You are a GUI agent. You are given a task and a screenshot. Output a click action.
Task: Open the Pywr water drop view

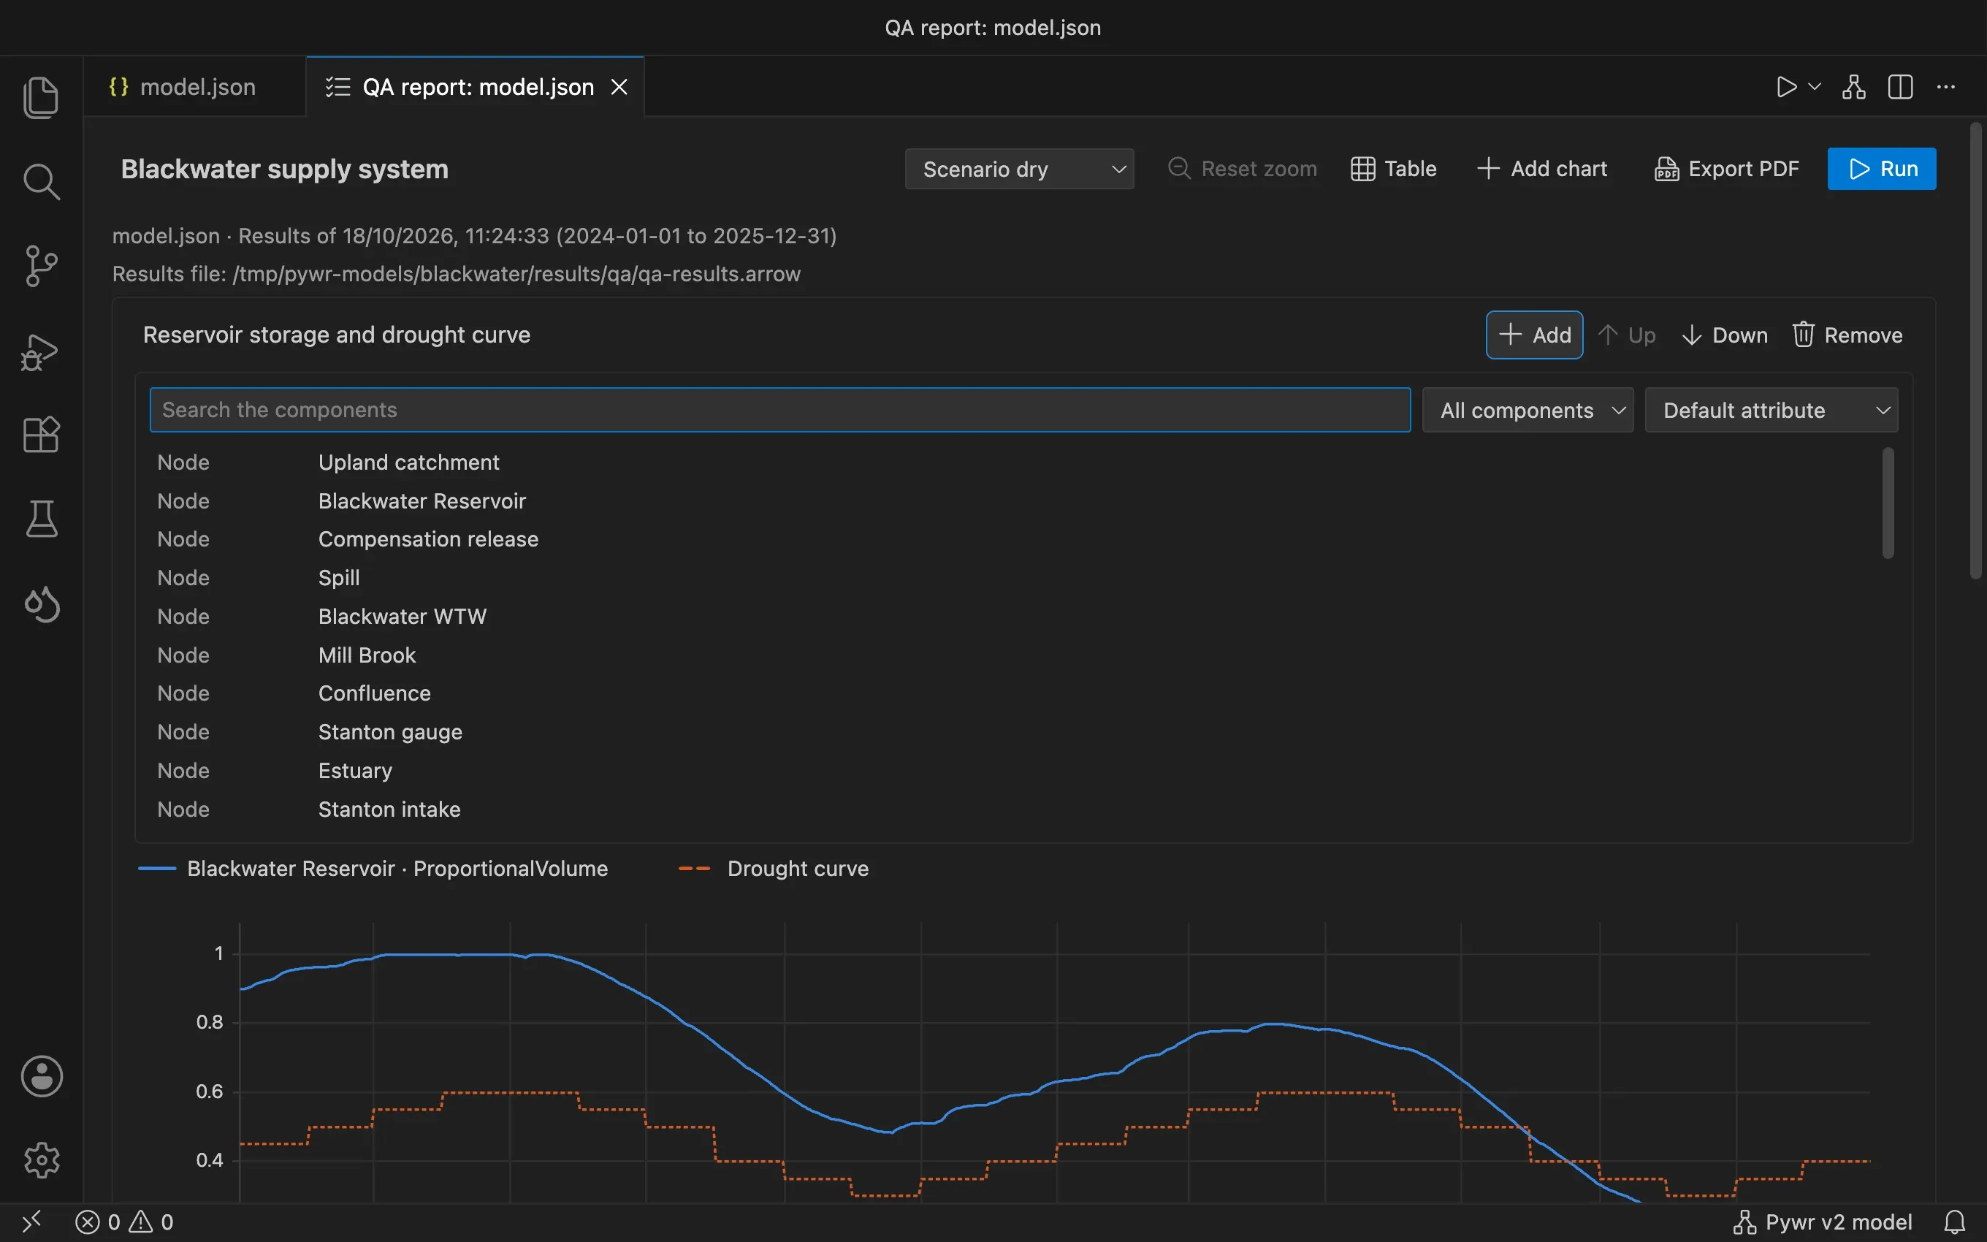tap(41, 605)
